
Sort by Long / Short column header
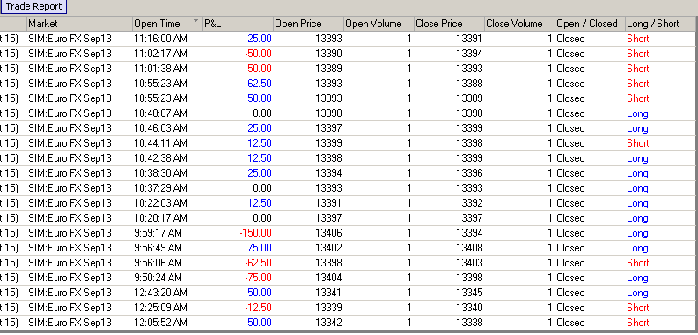click(661, 24)
